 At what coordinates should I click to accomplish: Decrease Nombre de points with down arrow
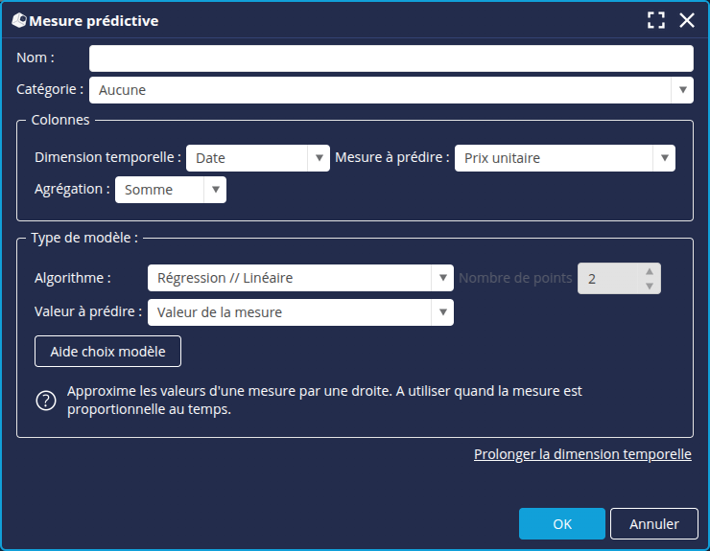[x=650, y=286]
